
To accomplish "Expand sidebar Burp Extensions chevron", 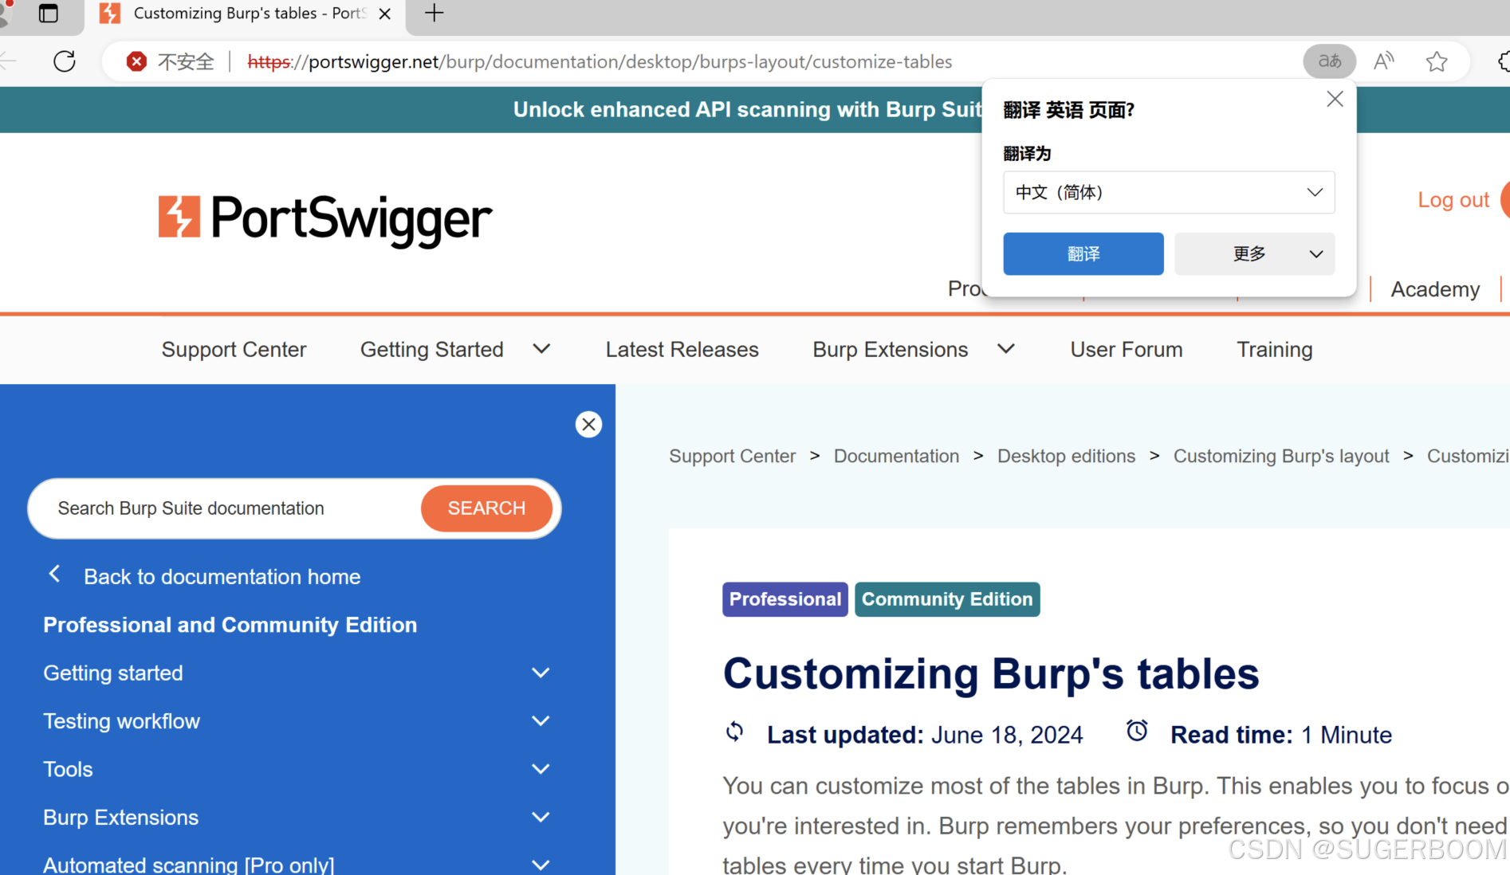I will [x=541, y=817].
